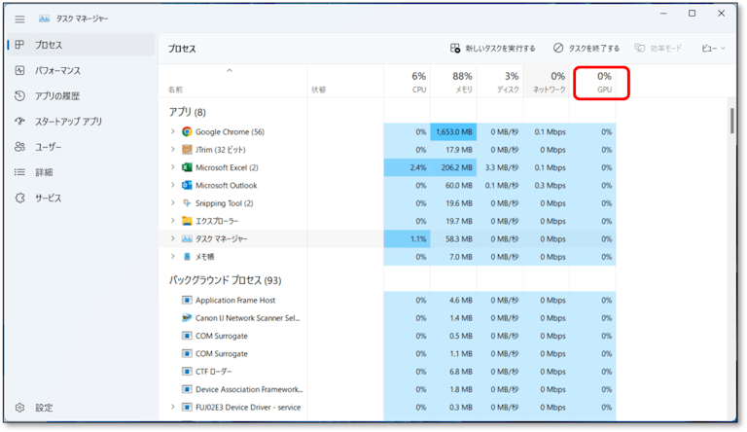
Task: Sort by the ネットワーク column header
Action: click(546, 82)
